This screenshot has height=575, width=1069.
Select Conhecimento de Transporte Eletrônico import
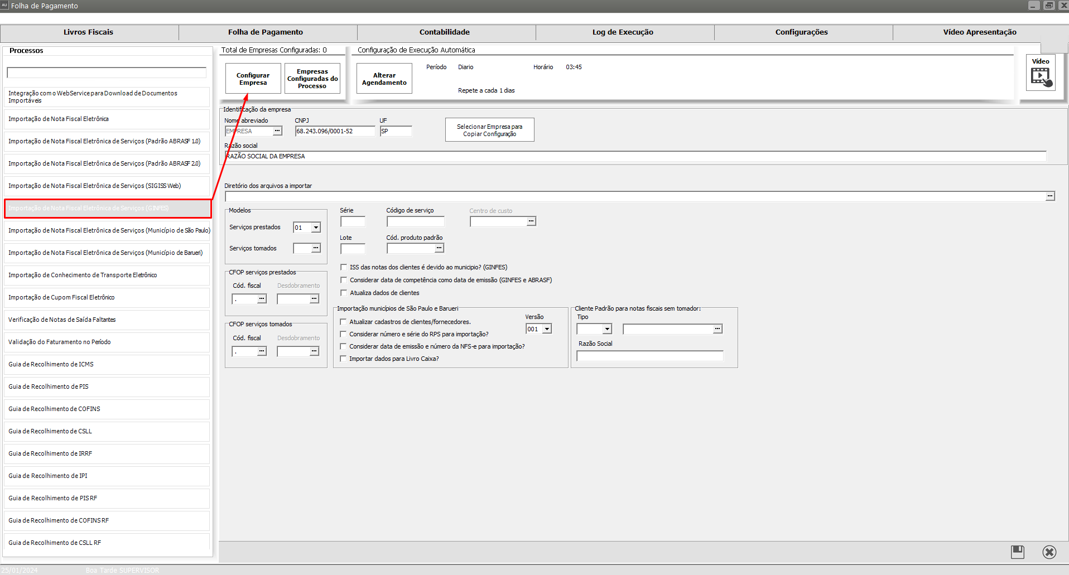[x=107, y=275]
